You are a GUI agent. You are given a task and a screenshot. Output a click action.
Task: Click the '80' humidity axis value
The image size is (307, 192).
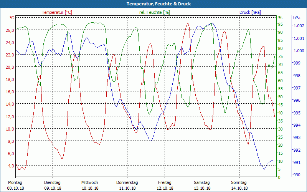pos(281,48)
